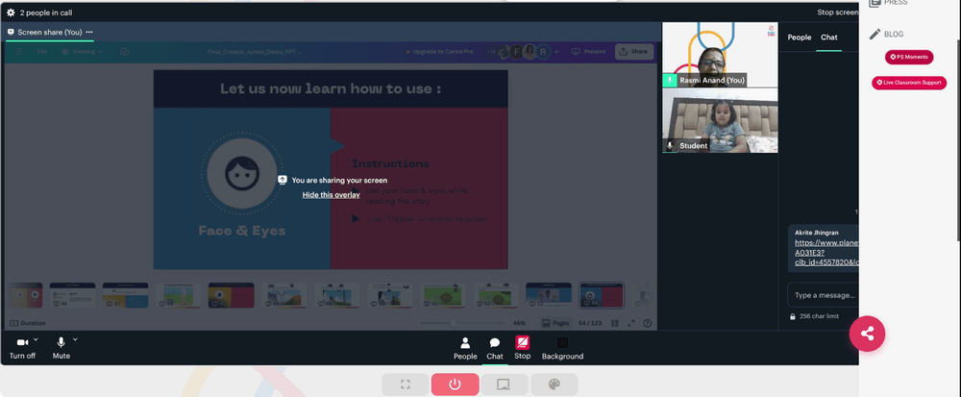Select slide thumbnail 51
This screenshot has width=961, height=397.
coord(443,295)
